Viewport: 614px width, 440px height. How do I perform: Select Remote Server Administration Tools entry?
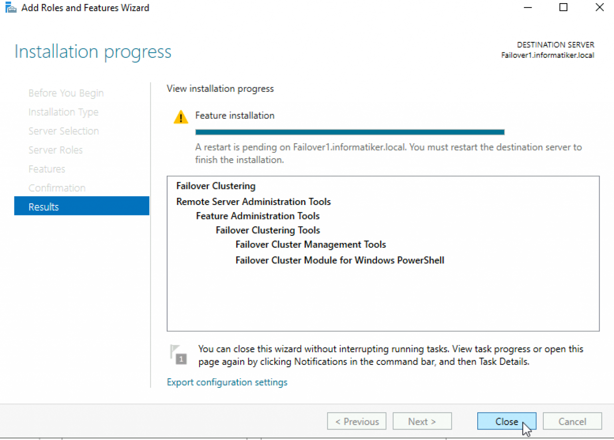pyautogui.click(x=253, y=201)
